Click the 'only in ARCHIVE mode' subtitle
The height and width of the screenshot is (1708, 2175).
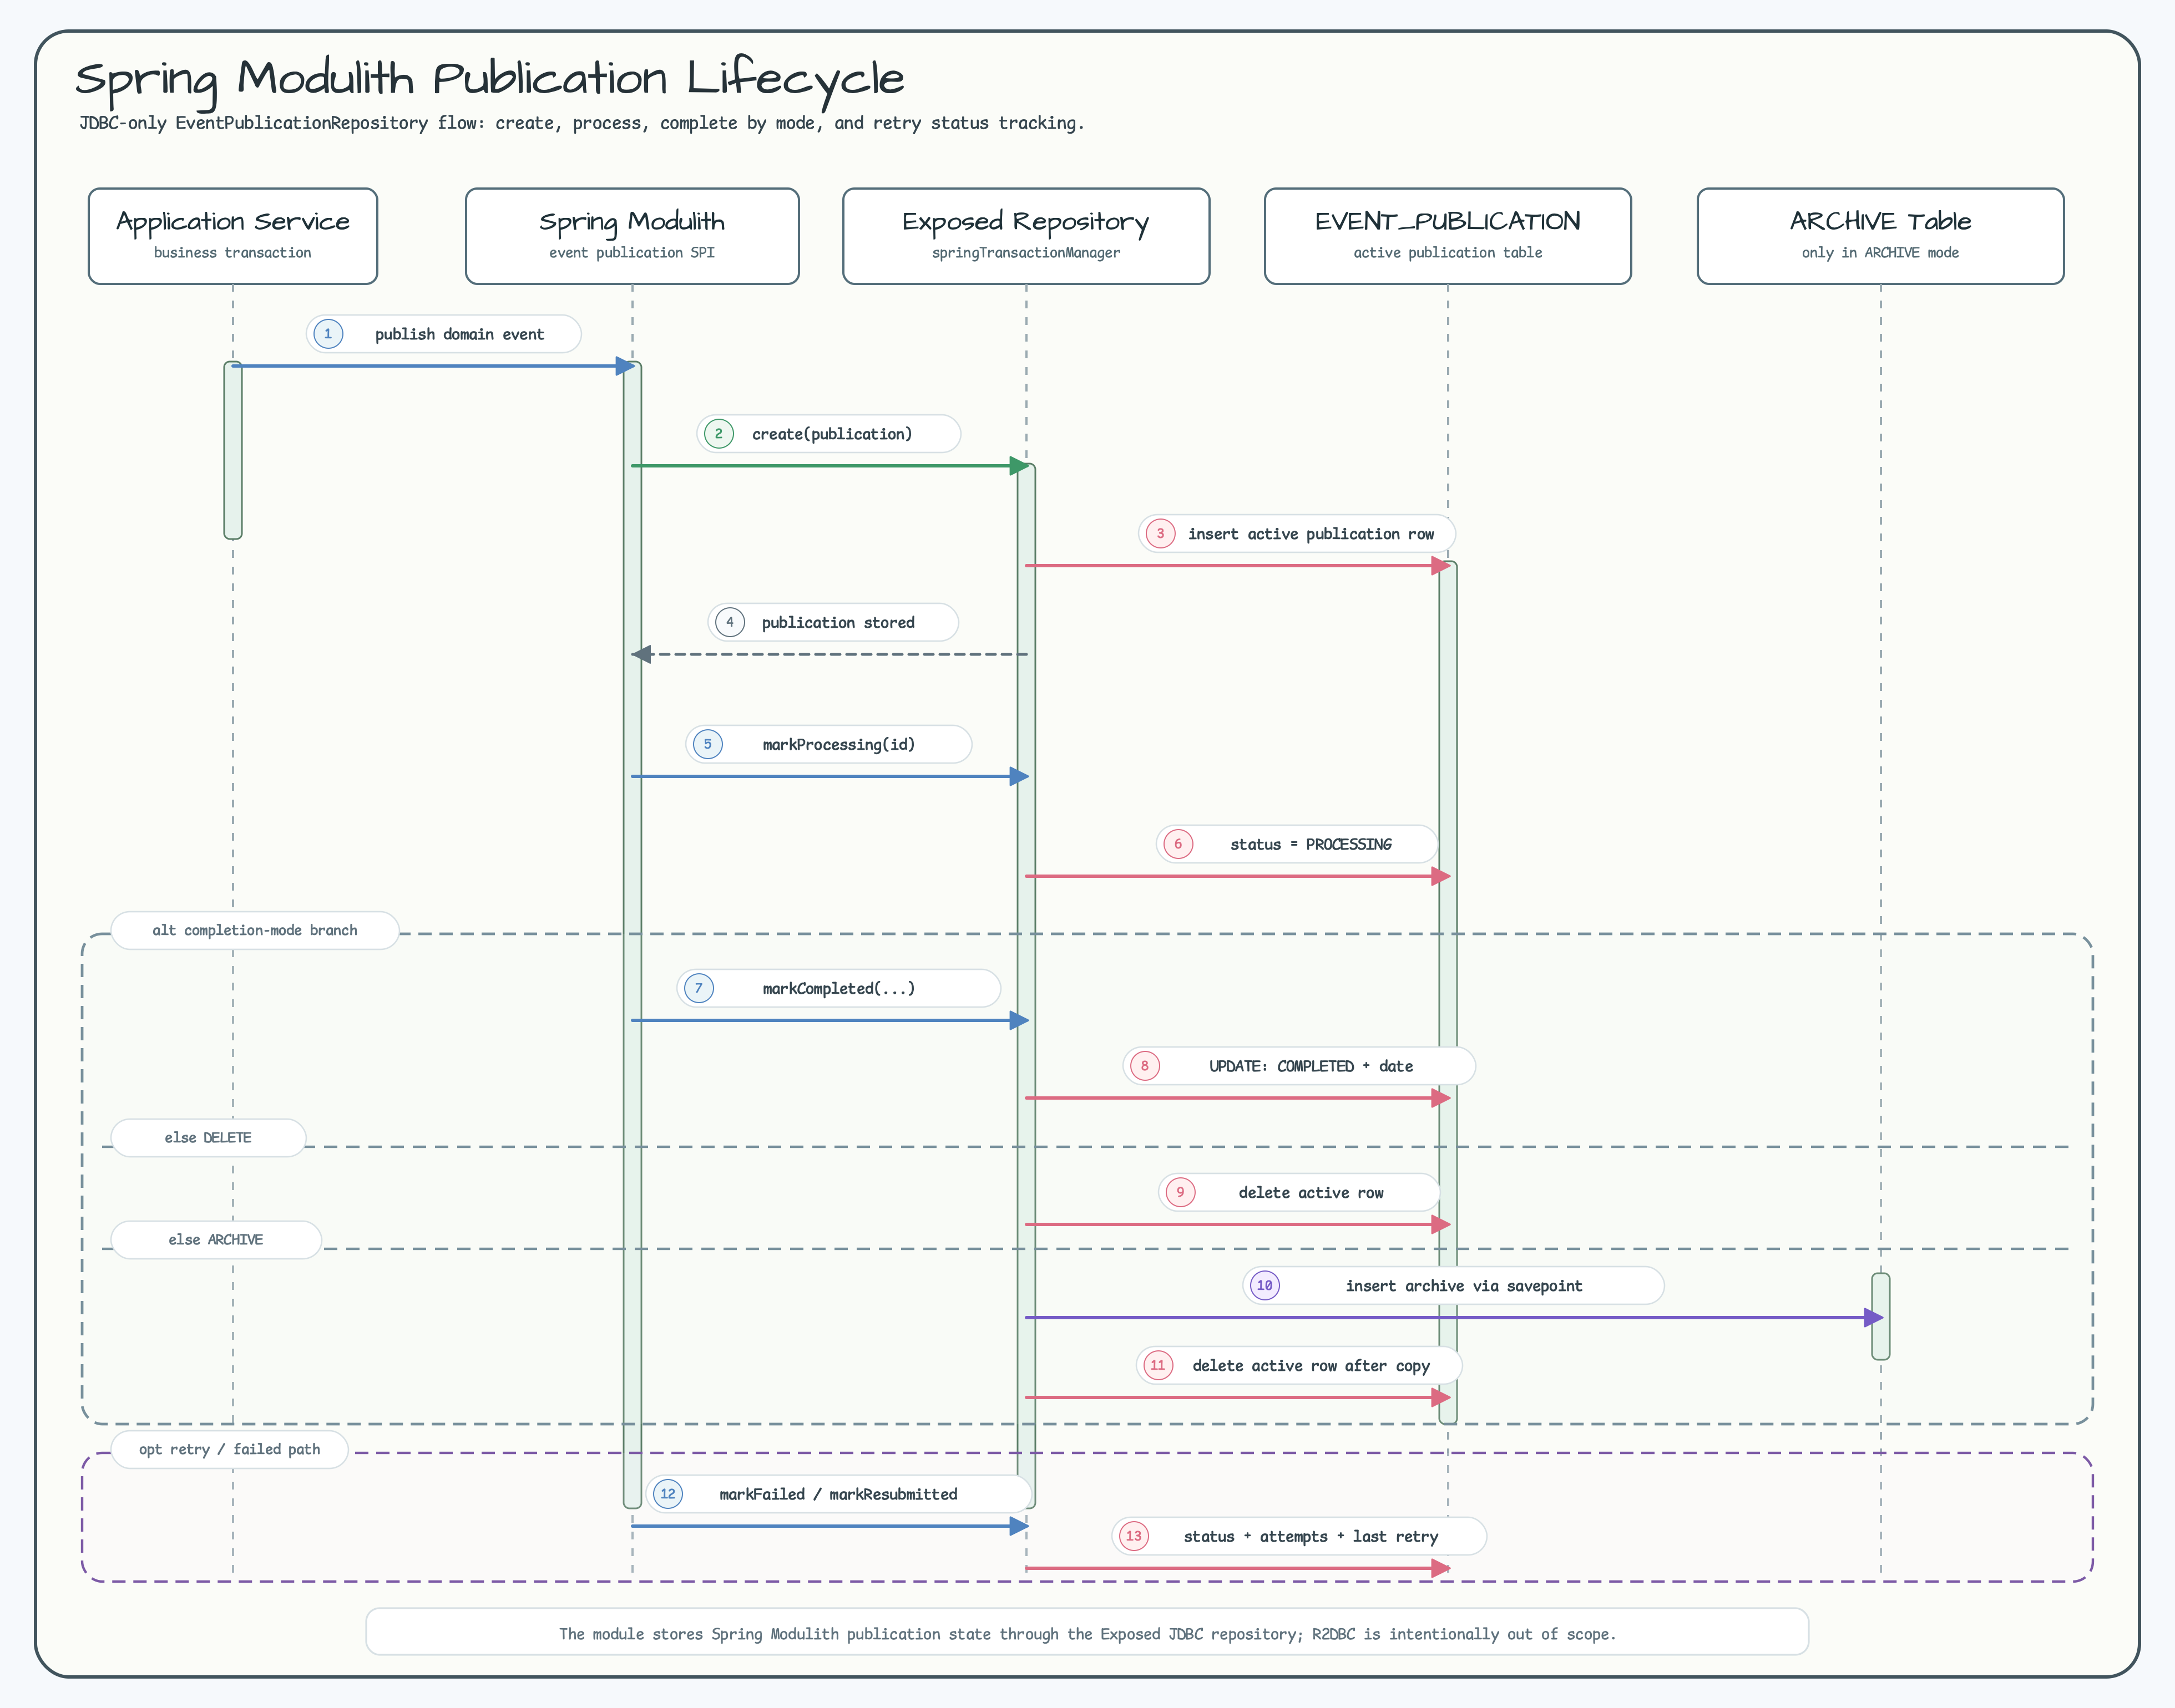point(1880,253)
